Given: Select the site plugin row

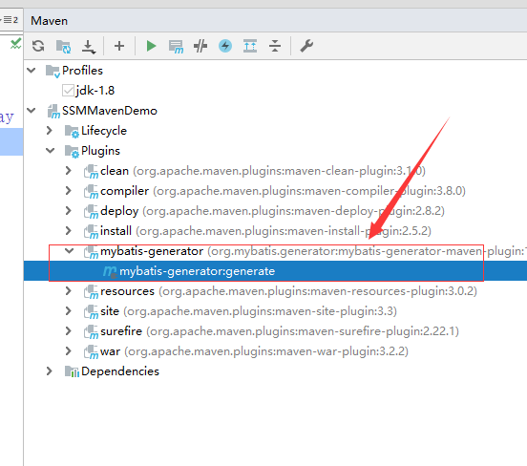Looking at the screenshot, I should pyautogui.click(x=275, y=311).
